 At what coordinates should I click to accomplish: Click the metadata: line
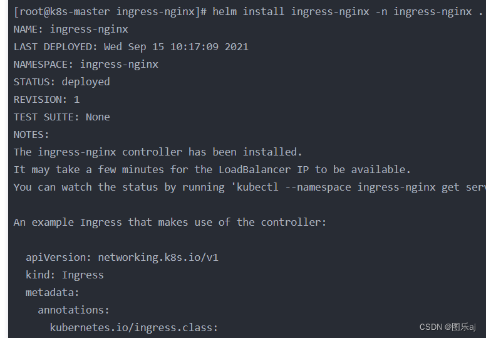(x=53, y=292)
